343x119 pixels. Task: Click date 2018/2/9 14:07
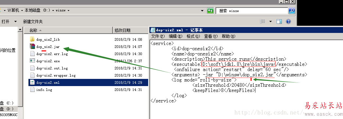tap(128, 47)
